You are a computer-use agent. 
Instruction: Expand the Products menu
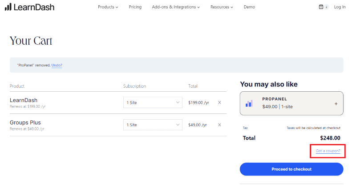coord(108,7)
